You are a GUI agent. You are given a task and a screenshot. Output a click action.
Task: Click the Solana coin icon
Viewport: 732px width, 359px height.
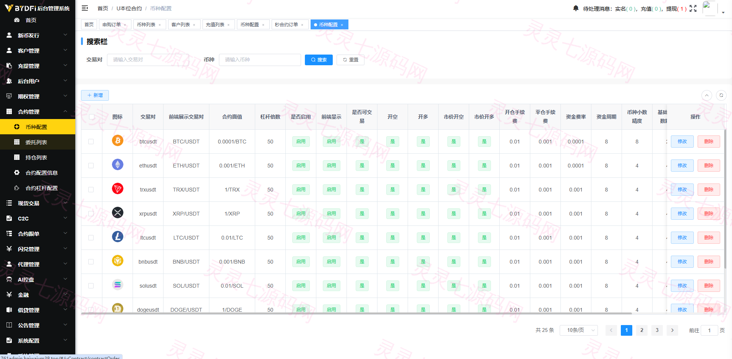pos(118,285)
